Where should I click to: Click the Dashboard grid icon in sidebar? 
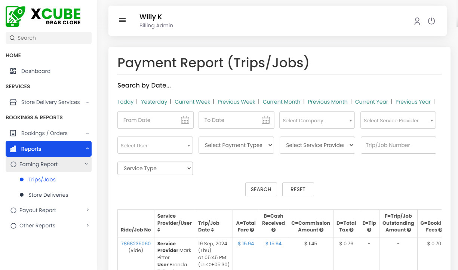12,71
